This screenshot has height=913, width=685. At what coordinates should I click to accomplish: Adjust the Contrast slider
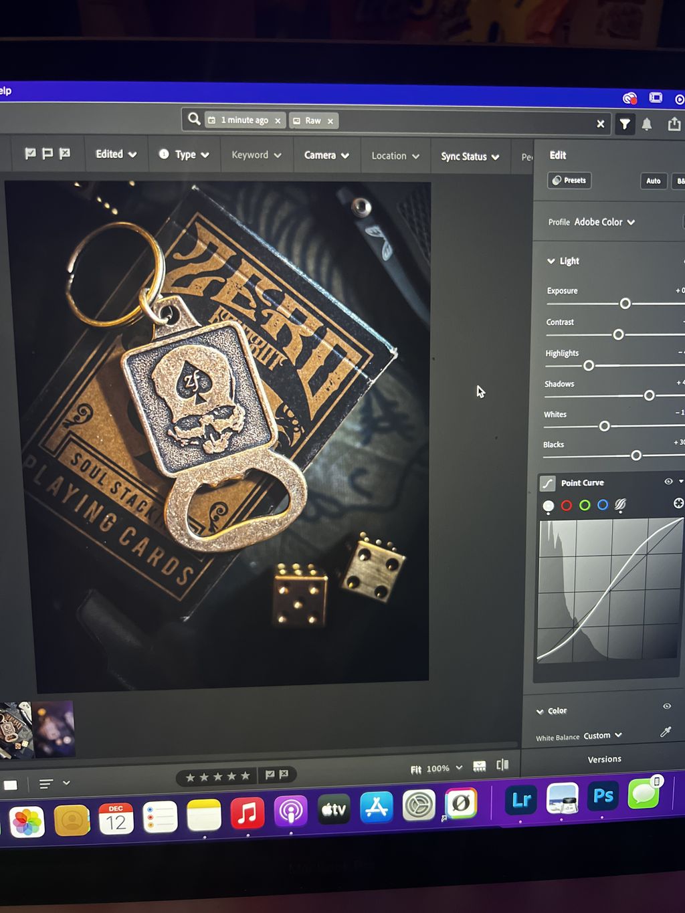click(618, 334)
